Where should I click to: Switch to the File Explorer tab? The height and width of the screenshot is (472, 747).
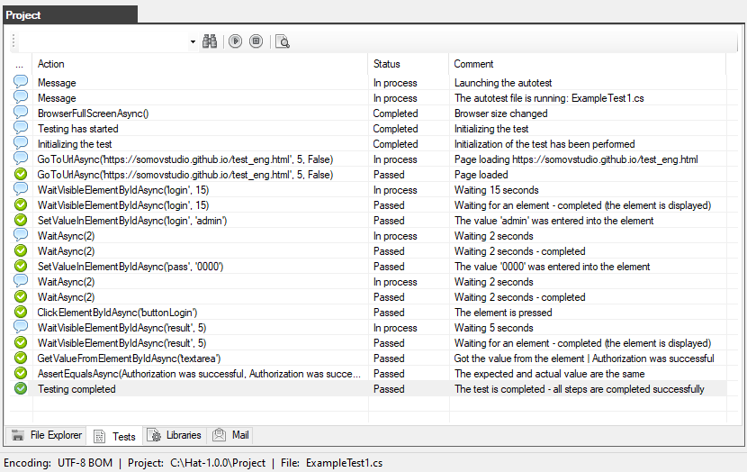click(46, 436)
